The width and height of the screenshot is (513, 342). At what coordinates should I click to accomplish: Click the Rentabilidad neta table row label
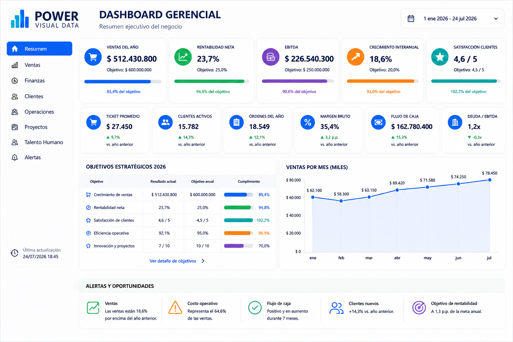point(109,208)
